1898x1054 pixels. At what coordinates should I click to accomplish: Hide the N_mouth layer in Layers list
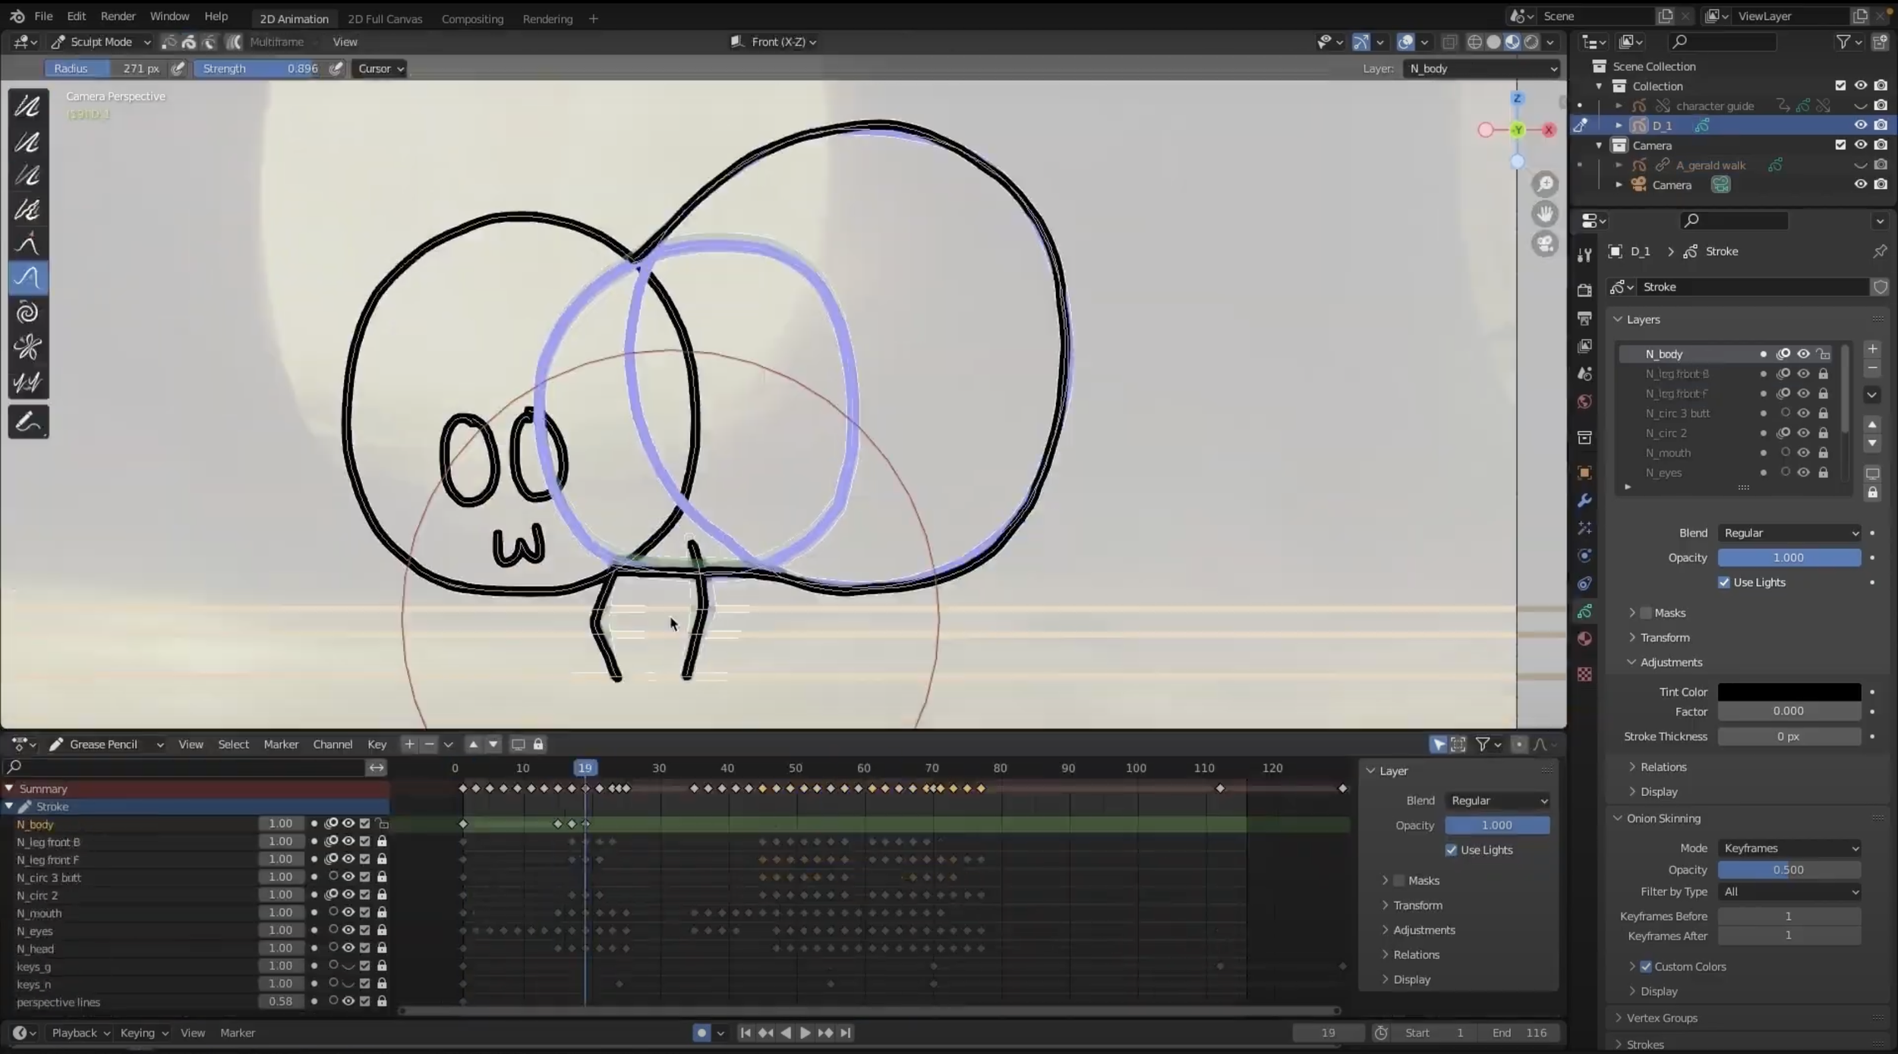click(x=1803, y=453)
